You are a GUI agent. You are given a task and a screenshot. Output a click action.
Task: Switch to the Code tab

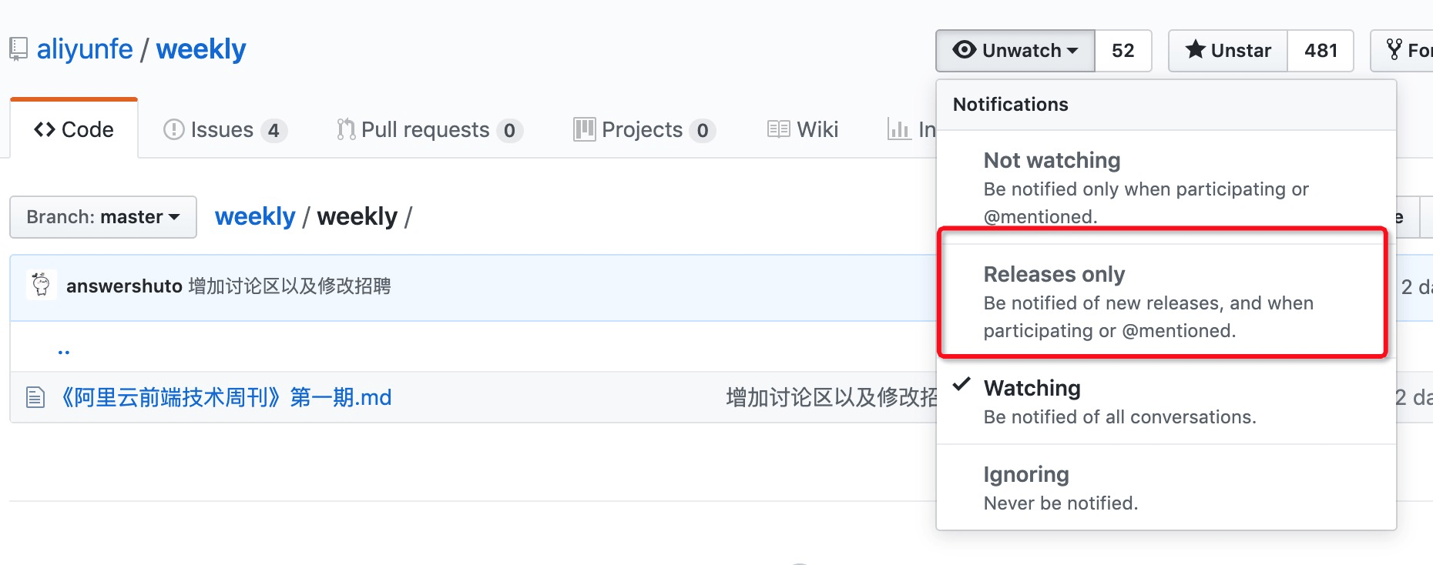74,129
